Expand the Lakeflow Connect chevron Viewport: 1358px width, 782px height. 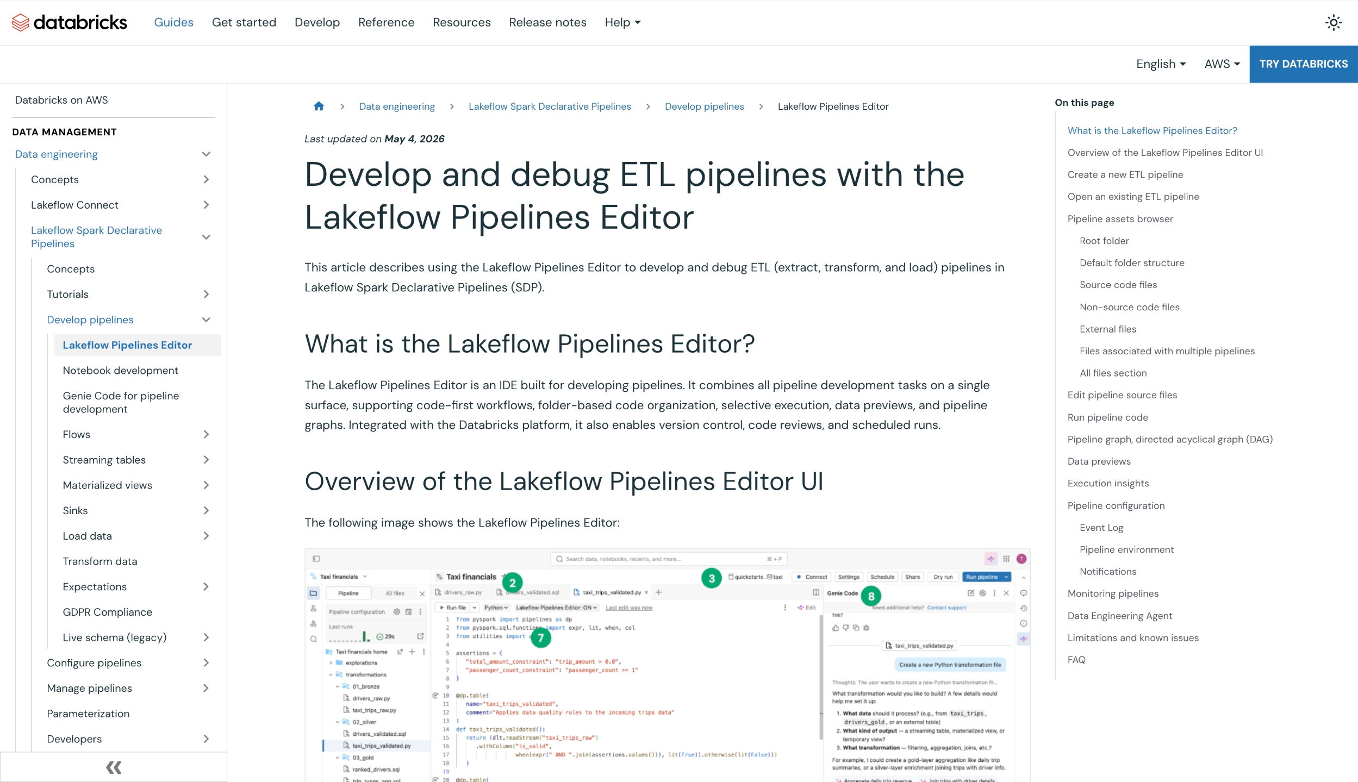(206, 205)
